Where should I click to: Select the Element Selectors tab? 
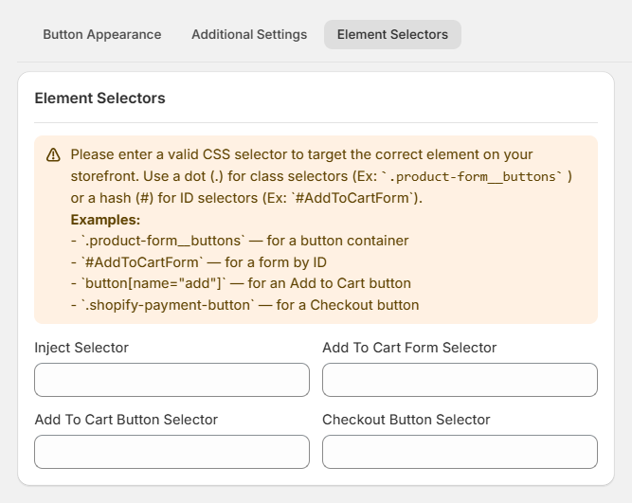click(392, 34)
